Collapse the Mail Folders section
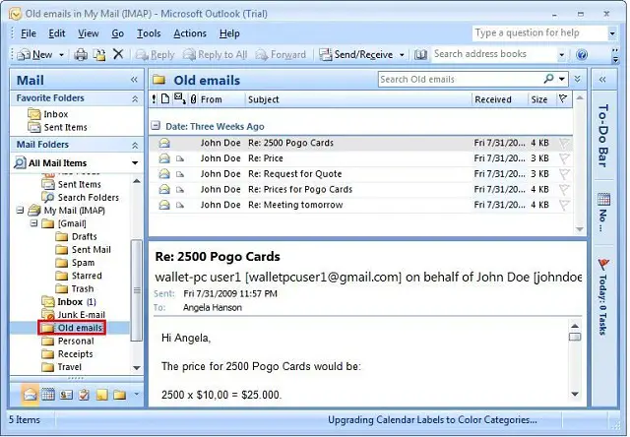 tap(135, 145)
